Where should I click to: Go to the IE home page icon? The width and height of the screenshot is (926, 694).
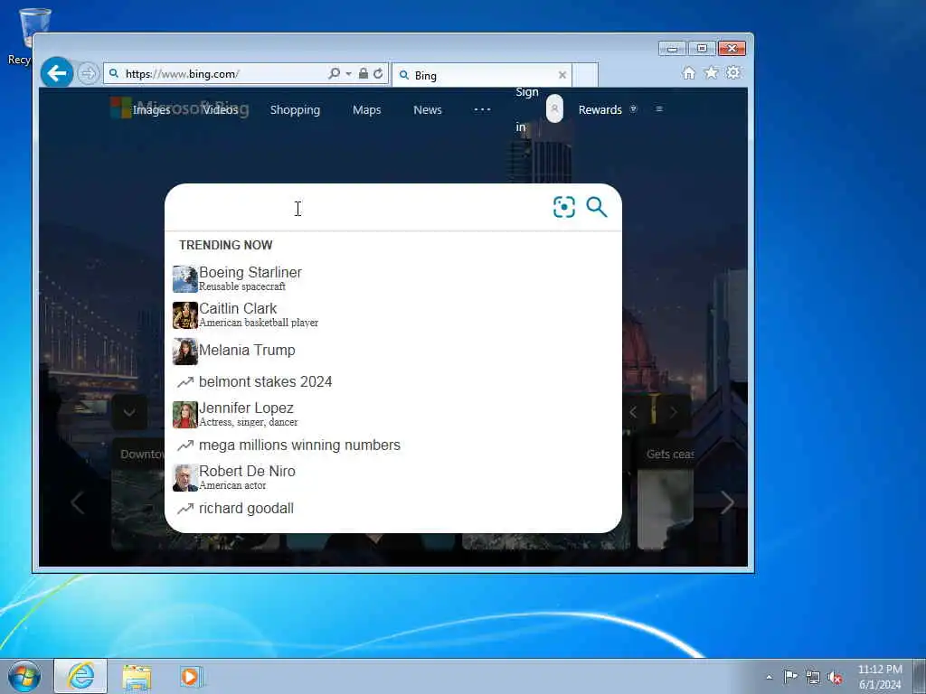click(x=688, y=72)
